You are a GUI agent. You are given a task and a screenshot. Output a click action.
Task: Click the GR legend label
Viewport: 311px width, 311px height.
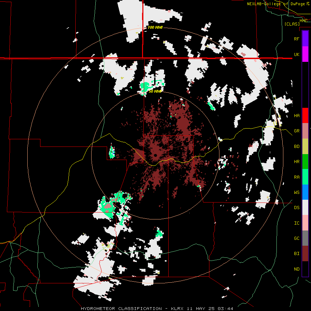point(296,131)
